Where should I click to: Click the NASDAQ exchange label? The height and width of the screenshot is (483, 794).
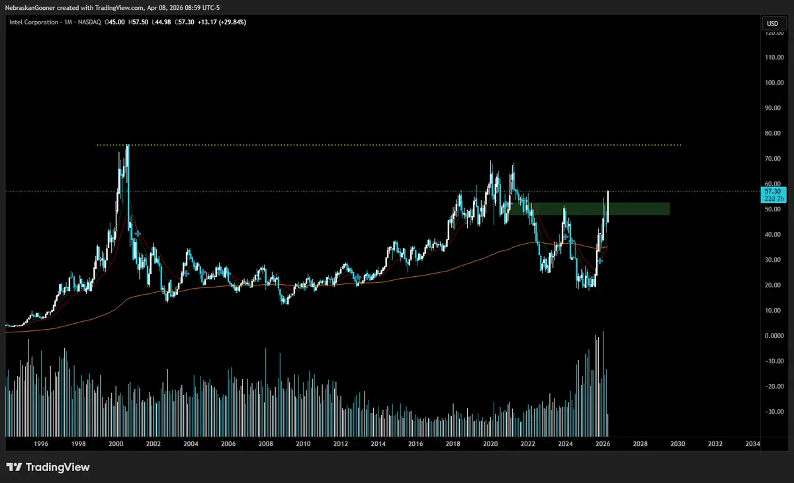[x=89, y=22]
